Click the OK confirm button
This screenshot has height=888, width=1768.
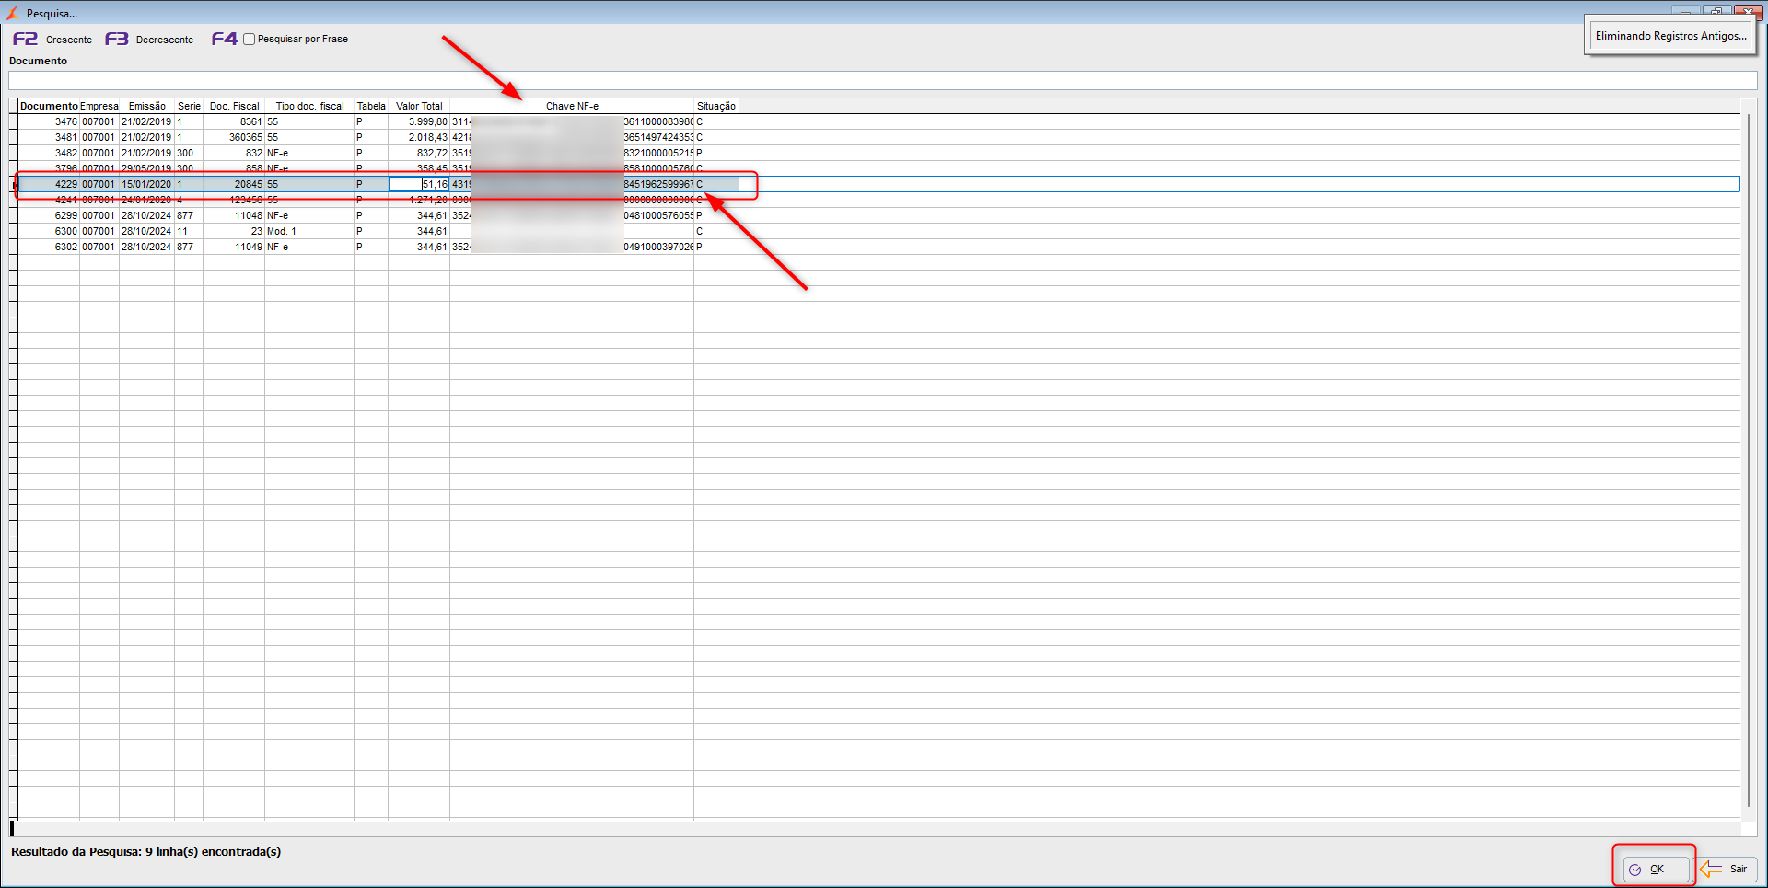pos(1656,869)
